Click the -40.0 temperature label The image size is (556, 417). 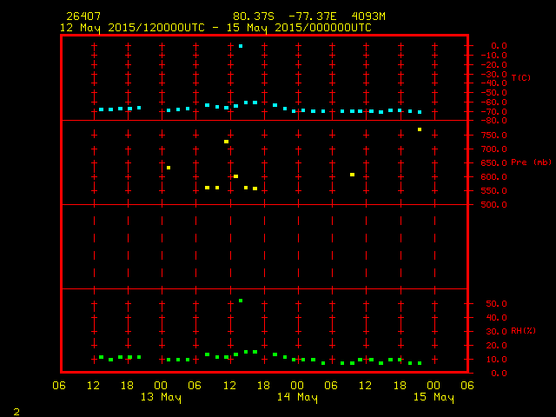494,83
